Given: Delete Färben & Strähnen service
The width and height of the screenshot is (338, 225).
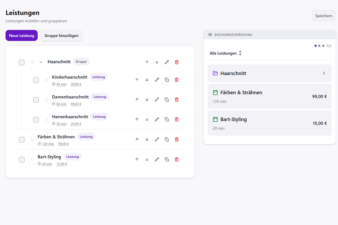Looking at the screenshot, I should pyautogui.click(x=177, y=140).
